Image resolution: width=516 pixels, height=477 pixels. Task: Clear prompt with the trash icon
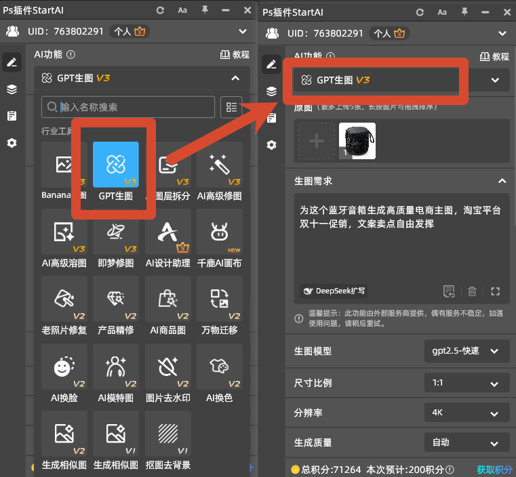click(x=472, y=291)
